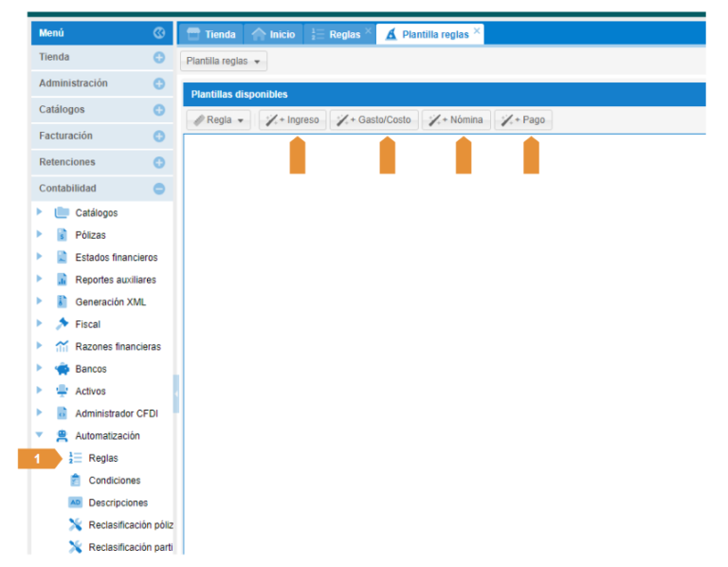
Task: Collapse the Menú sidebar using double-arrow icon
Action: (x=159, y=33)
